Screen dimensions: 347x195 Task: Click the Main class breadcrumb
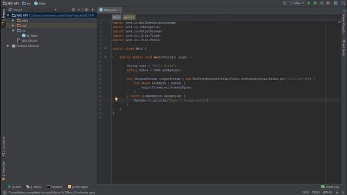[117, 17]
